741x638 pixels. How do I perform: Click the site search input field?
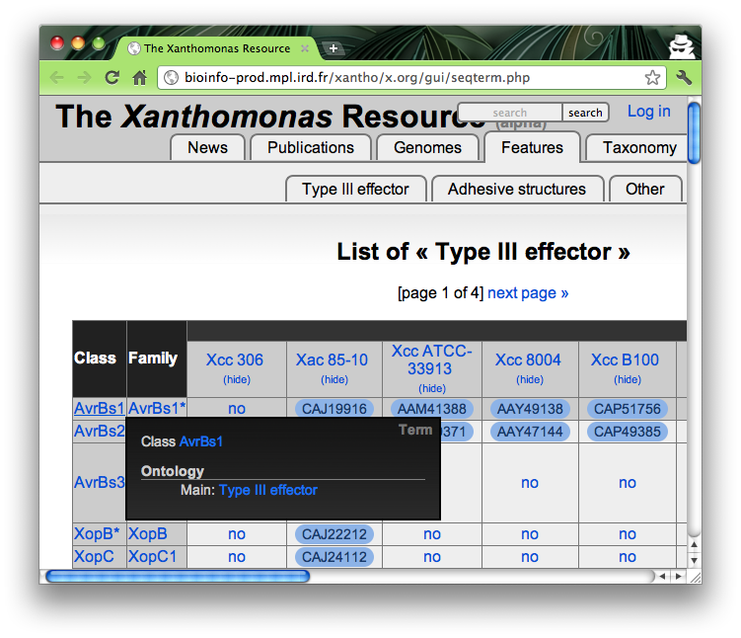click(x=510, y=113)
